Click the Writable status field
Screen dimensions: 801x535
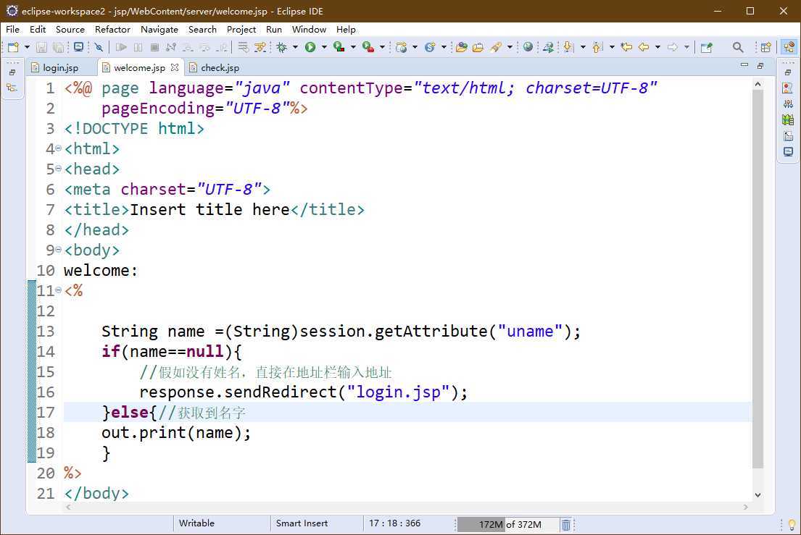pyautogui.click(x=196, y=523)
